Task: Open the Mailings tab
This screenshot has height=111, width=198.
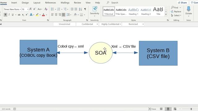Action: pyautogui.click(x=65, y=3)
